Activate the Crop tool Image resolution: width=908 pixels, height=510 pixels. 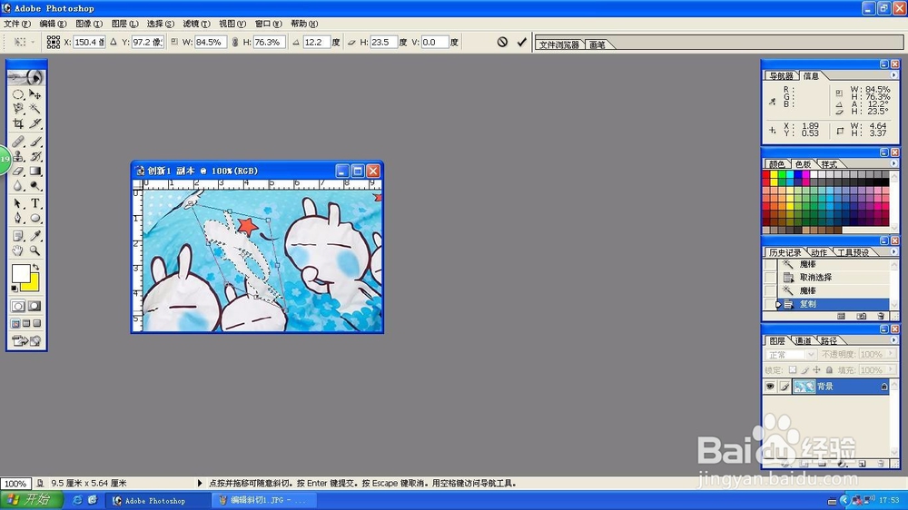coord(18,123)
